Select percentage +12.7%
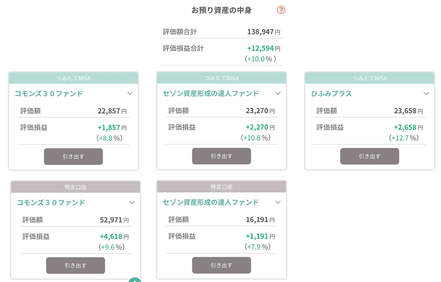Screen dimensions: 441x282 pos(404,138)
